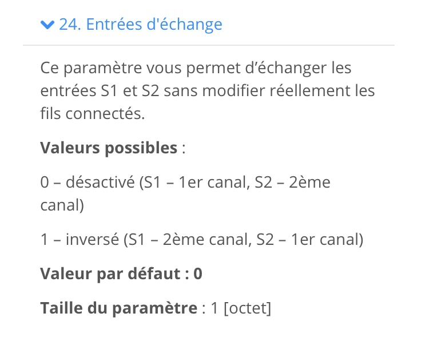This screenshot has height=337, width=429.
Task: Collapse section 24 using the blue chevron
Action: coord(47,25)
